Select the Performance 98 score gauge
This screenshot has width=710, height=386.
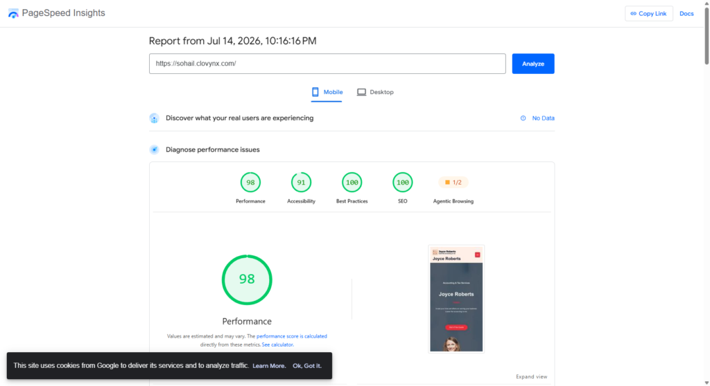[x=250, y=183]
